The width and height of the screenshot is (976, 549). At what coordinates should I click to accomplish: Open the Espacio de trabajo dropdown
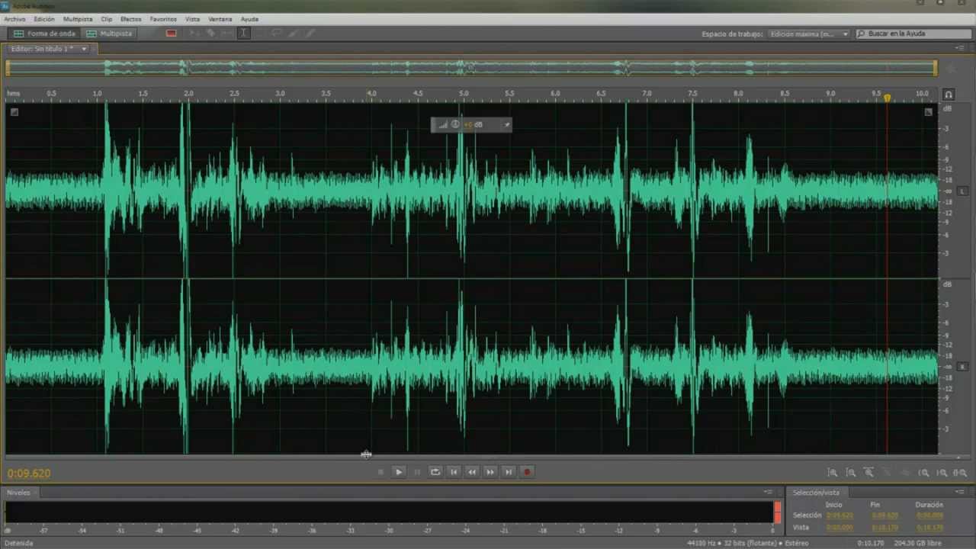(x=809, y=34)
